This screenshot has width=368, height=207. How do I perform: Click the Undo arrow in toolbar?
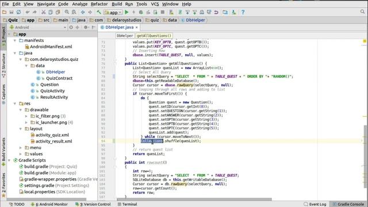tap(28, 12)
